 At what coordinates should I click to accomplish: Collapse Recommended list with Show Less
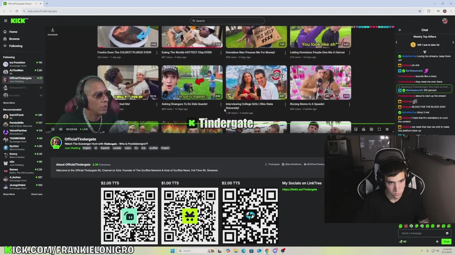click(x=37, y=194)
